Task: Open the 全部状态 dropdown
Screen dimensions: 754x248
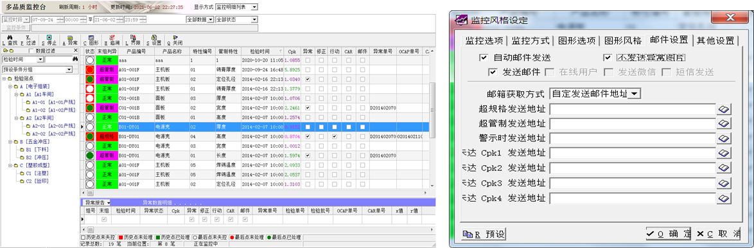Action: (x=254, y=20)
